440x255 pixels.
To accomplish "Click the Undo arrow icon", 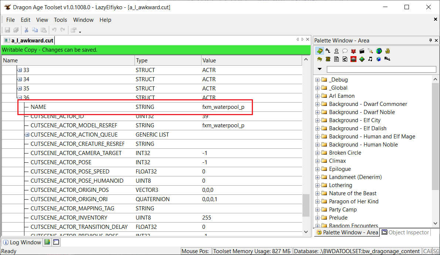I will (x=54, y=30).
